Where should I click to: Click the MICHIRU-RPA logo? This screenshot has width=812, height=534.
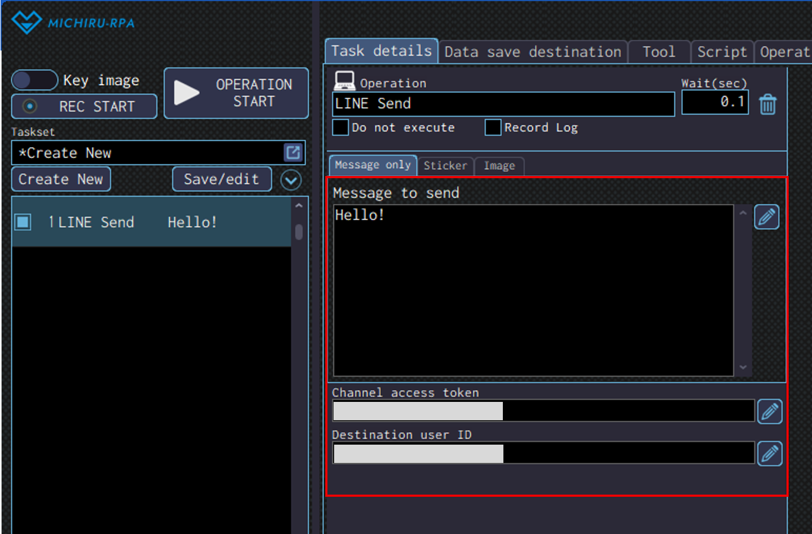click(x=73, y=23)
